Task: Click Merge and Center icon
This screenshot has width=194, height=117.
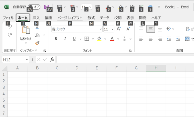Action: [x=187, y=39]
